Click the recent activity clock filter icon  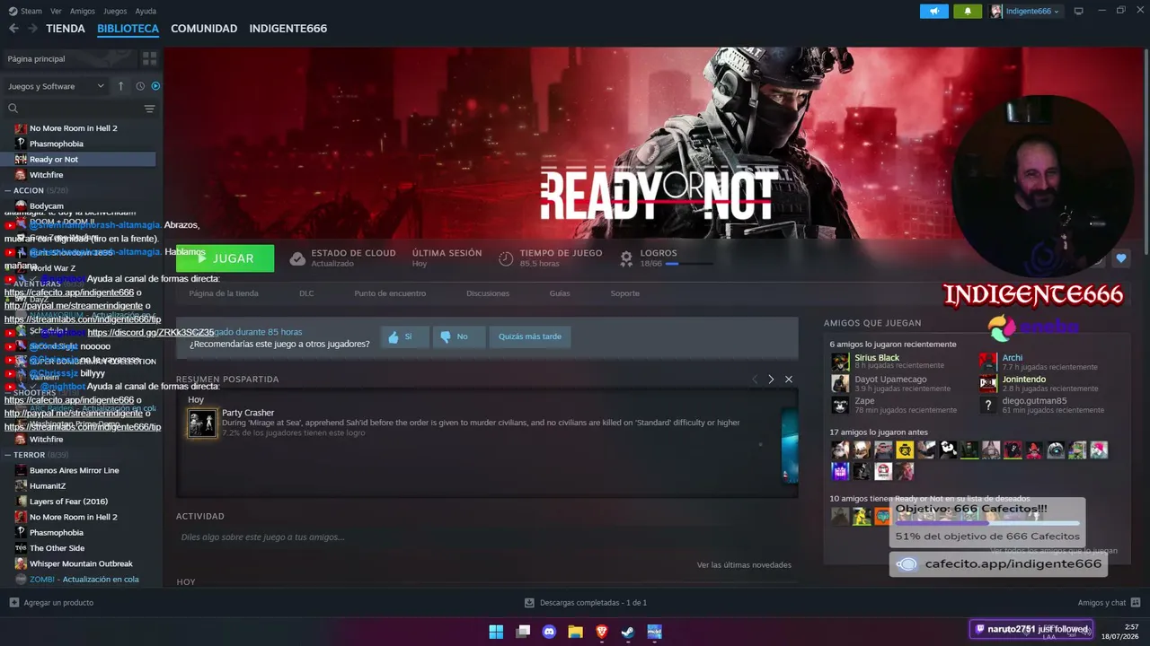(140, 86)
